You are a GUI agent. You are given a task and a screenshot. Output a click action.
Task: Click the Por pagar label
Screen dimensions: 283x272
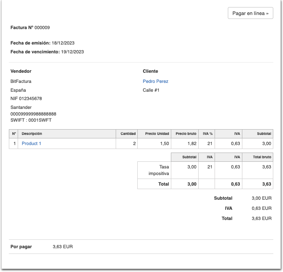pos(21,247)
